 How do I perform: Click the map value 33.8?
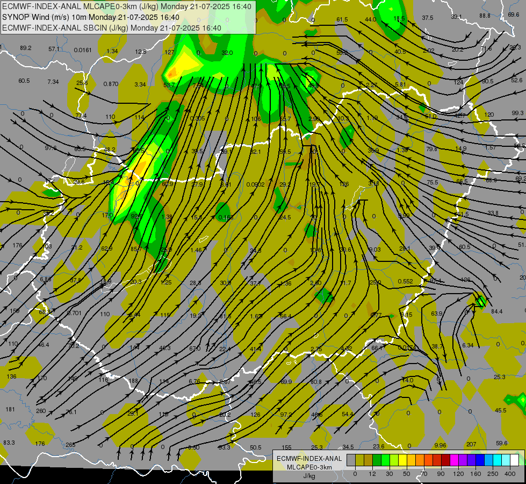pos(493,213)
